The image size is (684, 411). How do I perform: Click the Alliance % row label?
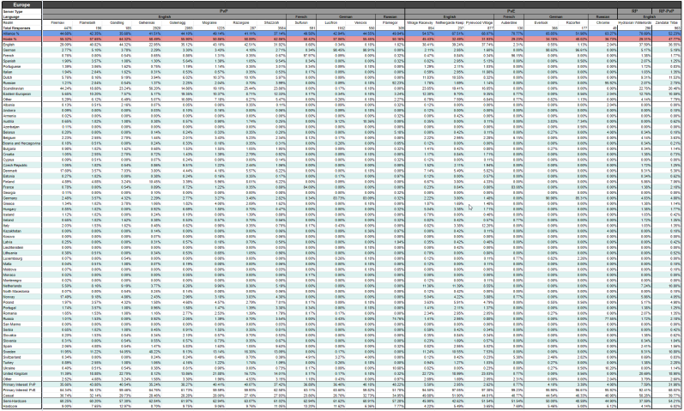(9, 33)
